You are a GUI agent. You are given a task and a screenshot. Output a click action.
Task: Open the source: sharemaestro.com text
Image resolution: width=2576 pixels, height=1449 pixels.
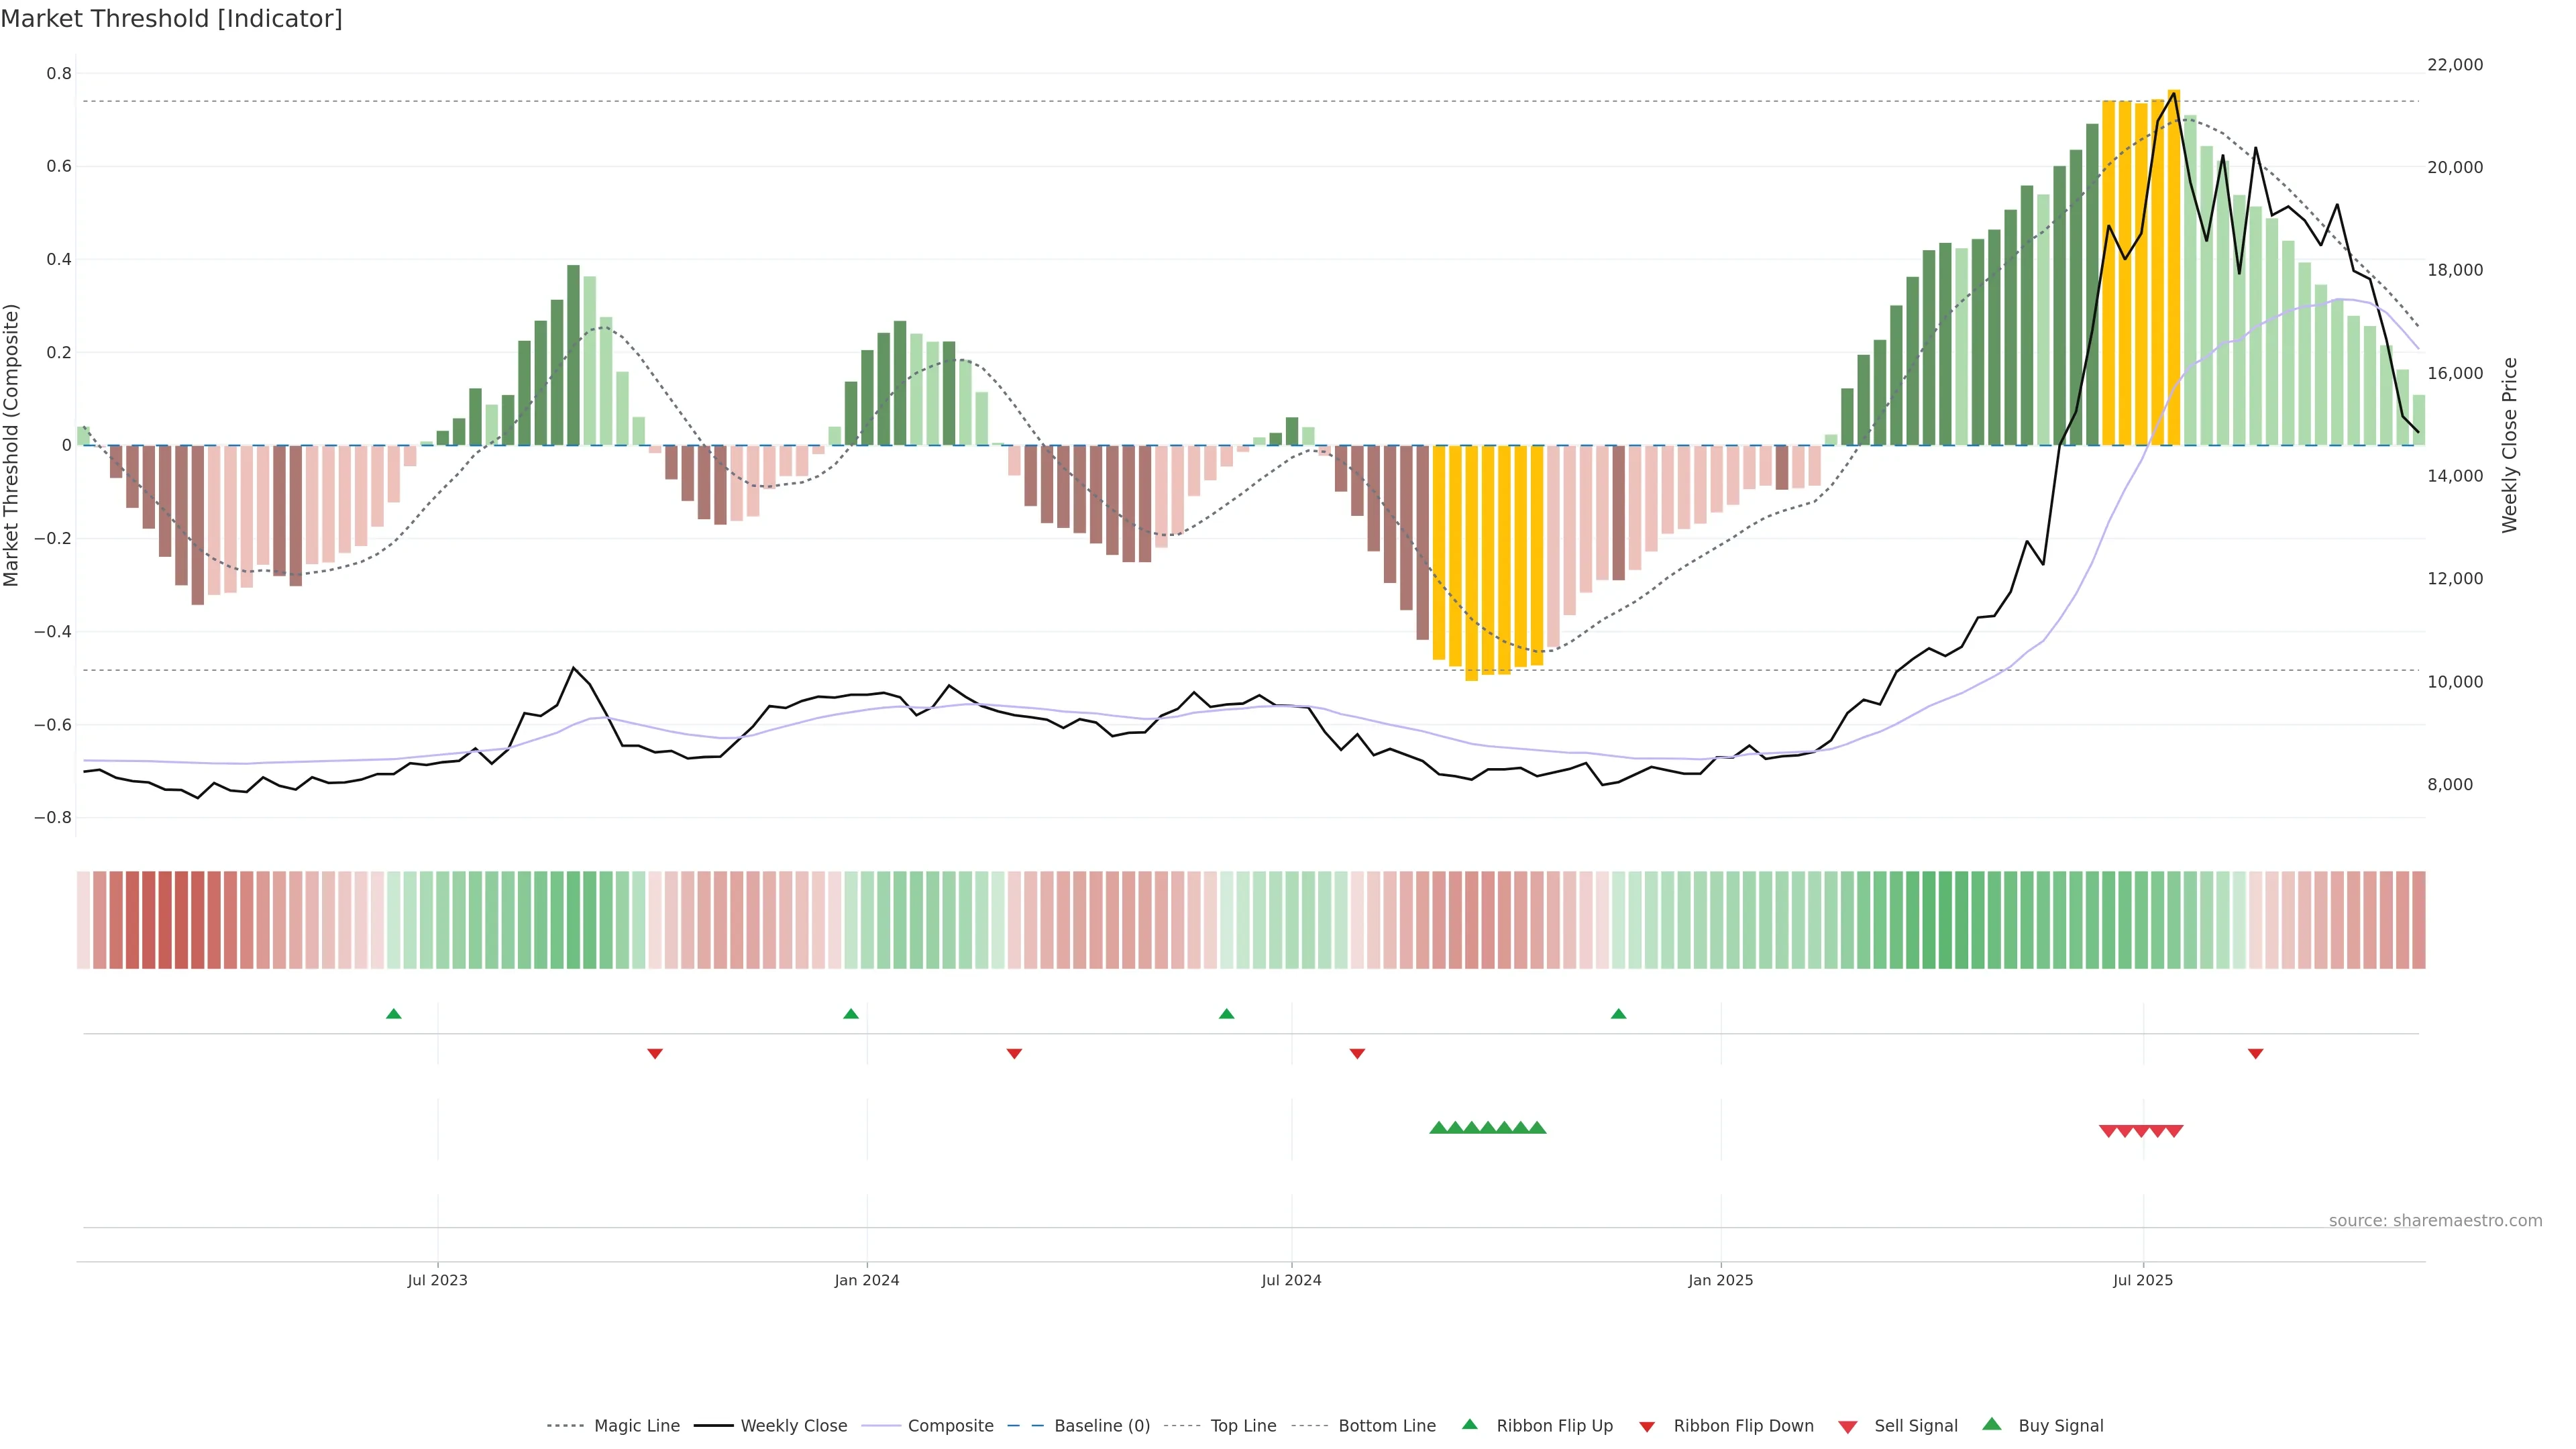pos(2435,1221)
